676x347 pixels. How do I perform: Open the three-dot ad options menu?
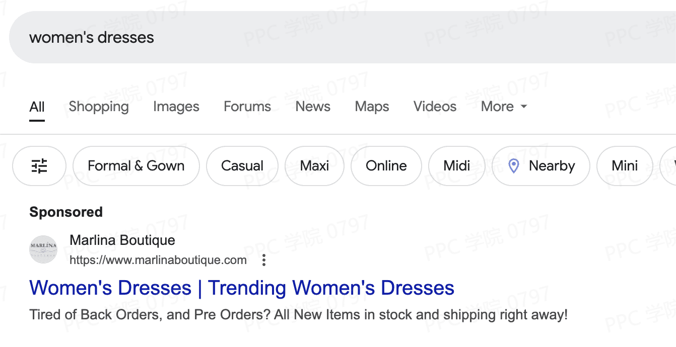tap(264, 261)
